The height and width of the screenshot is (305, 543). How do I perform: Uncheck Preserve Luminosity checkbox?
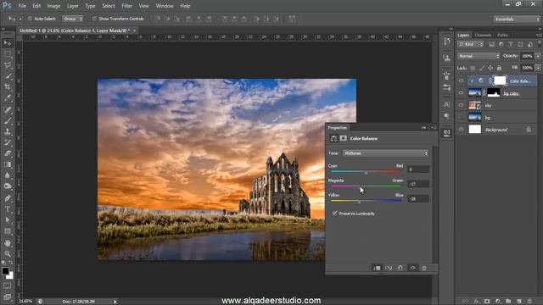coord(334,213)
